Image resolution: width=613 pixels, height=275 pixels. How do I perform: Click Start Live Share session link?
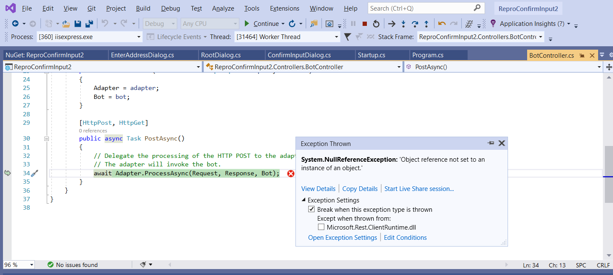tap(419, 188)
